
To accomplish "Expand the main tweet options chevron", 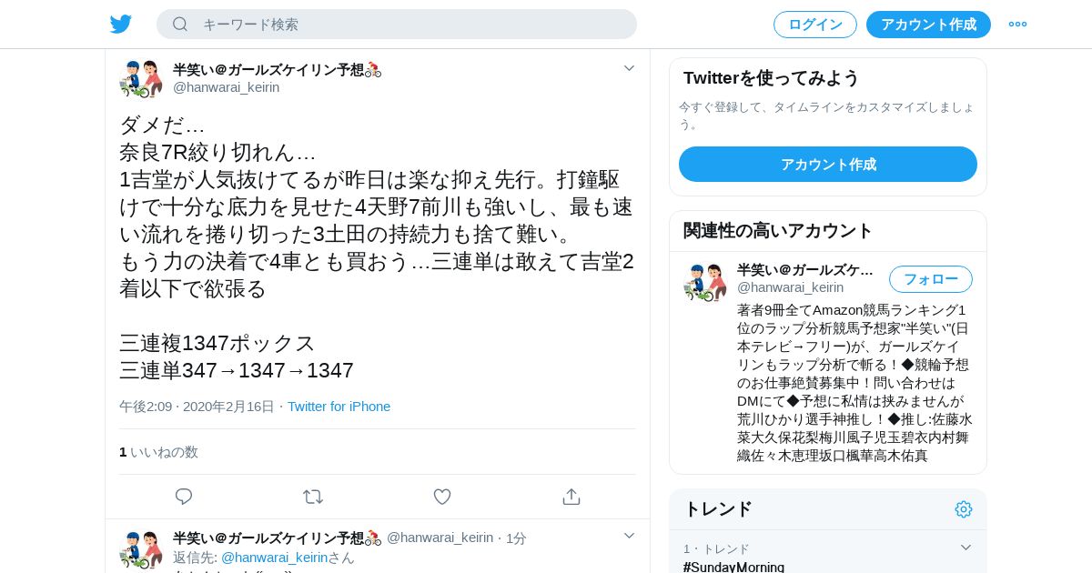I will pyautogui.click(x=629, y=68).
